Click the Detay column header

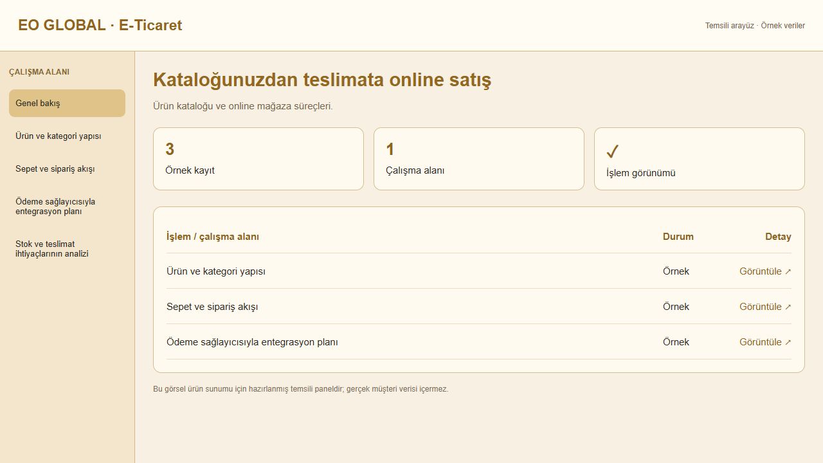tap(778, 237)
